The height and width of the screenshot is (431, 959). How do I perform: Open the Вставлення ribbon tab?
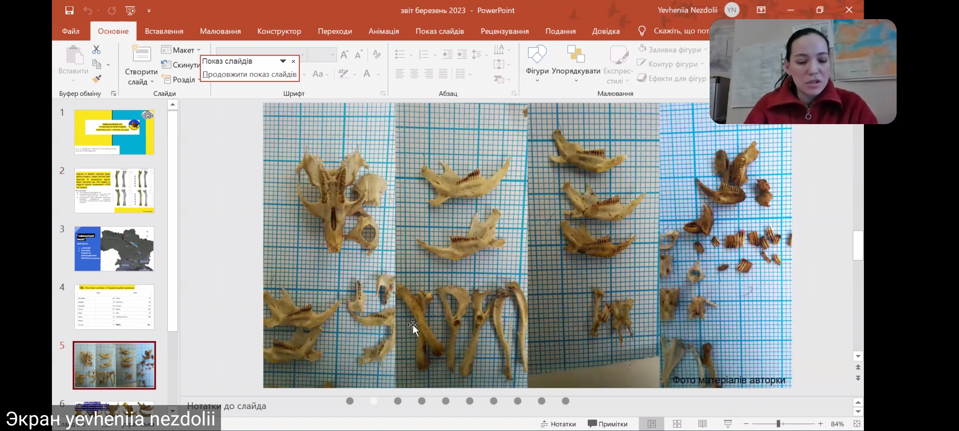point(164,31)
